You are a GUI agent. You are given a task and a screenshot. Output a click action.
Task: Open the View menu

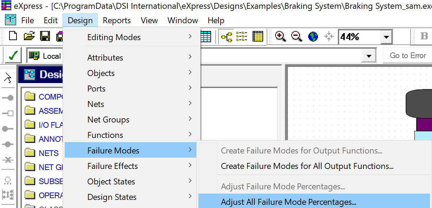click(149, 20)
